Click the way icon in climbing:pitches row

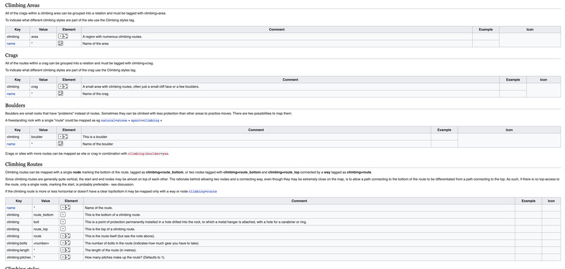point(68,257)
